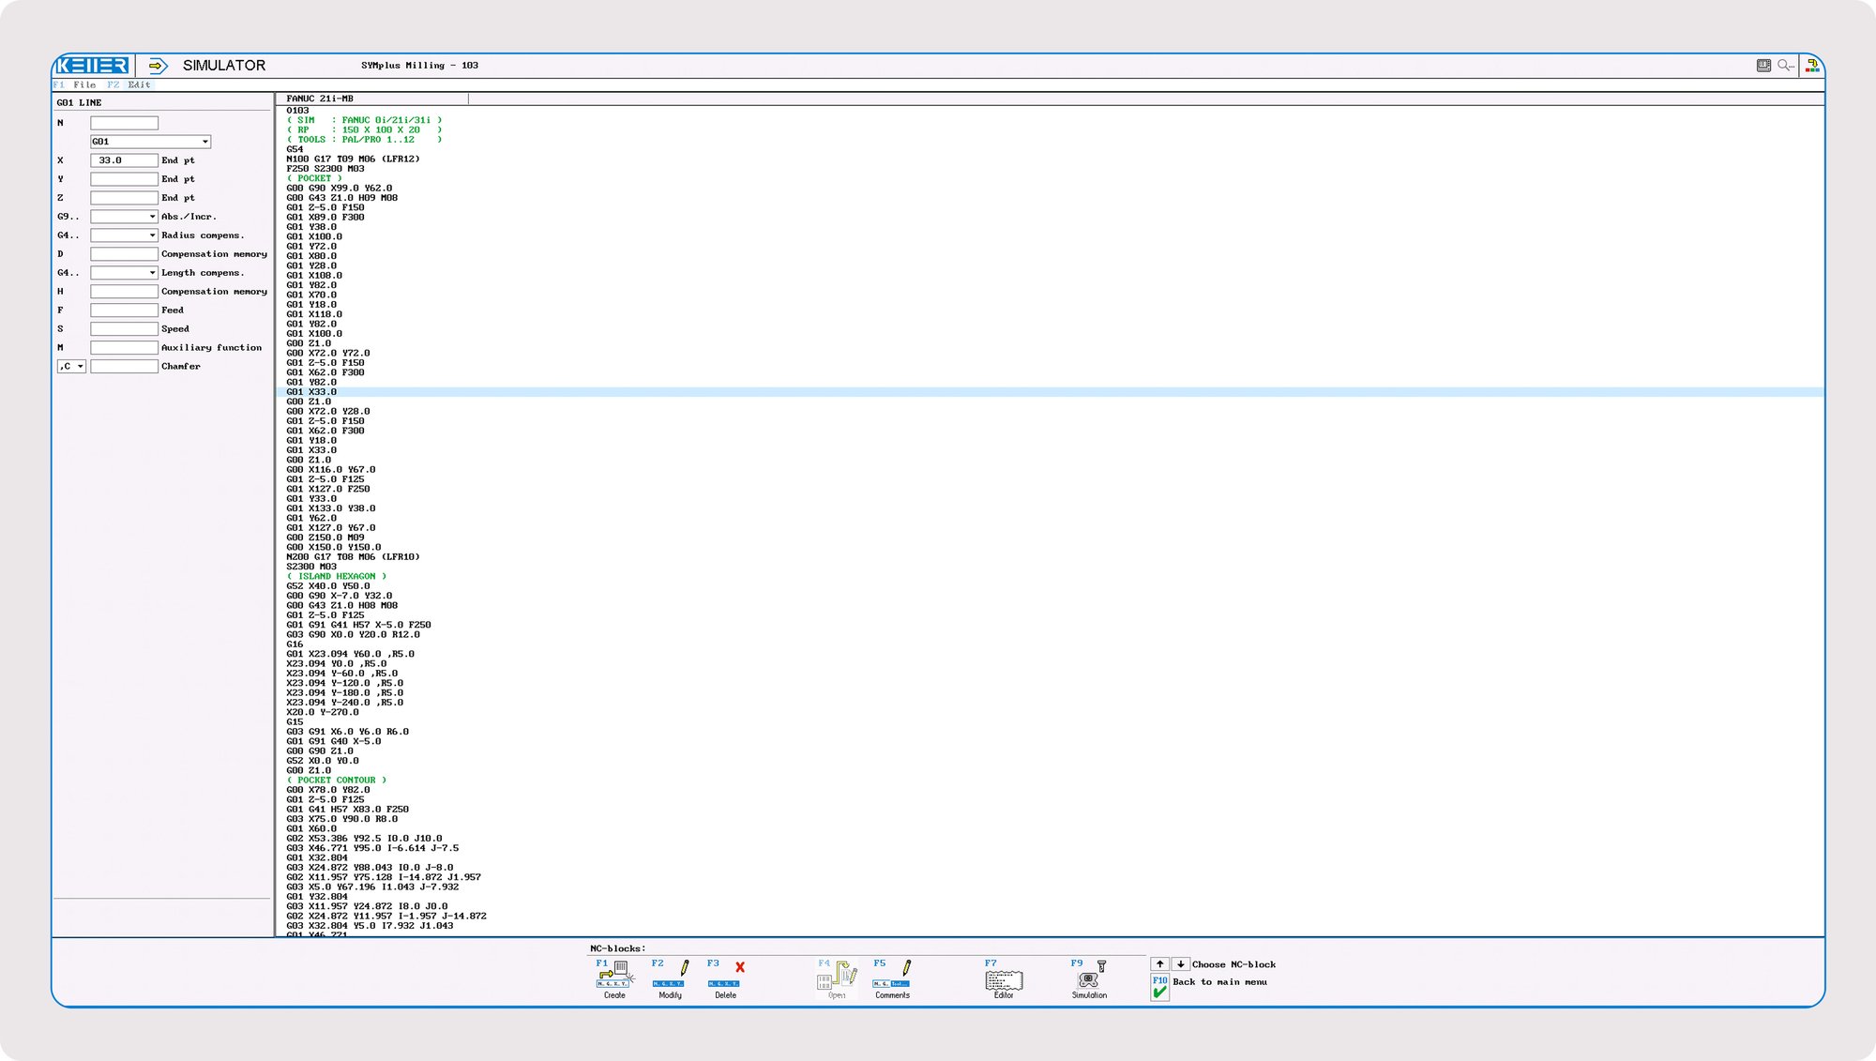The image size is (1876, 1061).
Task: Open the magnifier search icon near the top right
Action: pyautogui.click(x=1785, y=65)
